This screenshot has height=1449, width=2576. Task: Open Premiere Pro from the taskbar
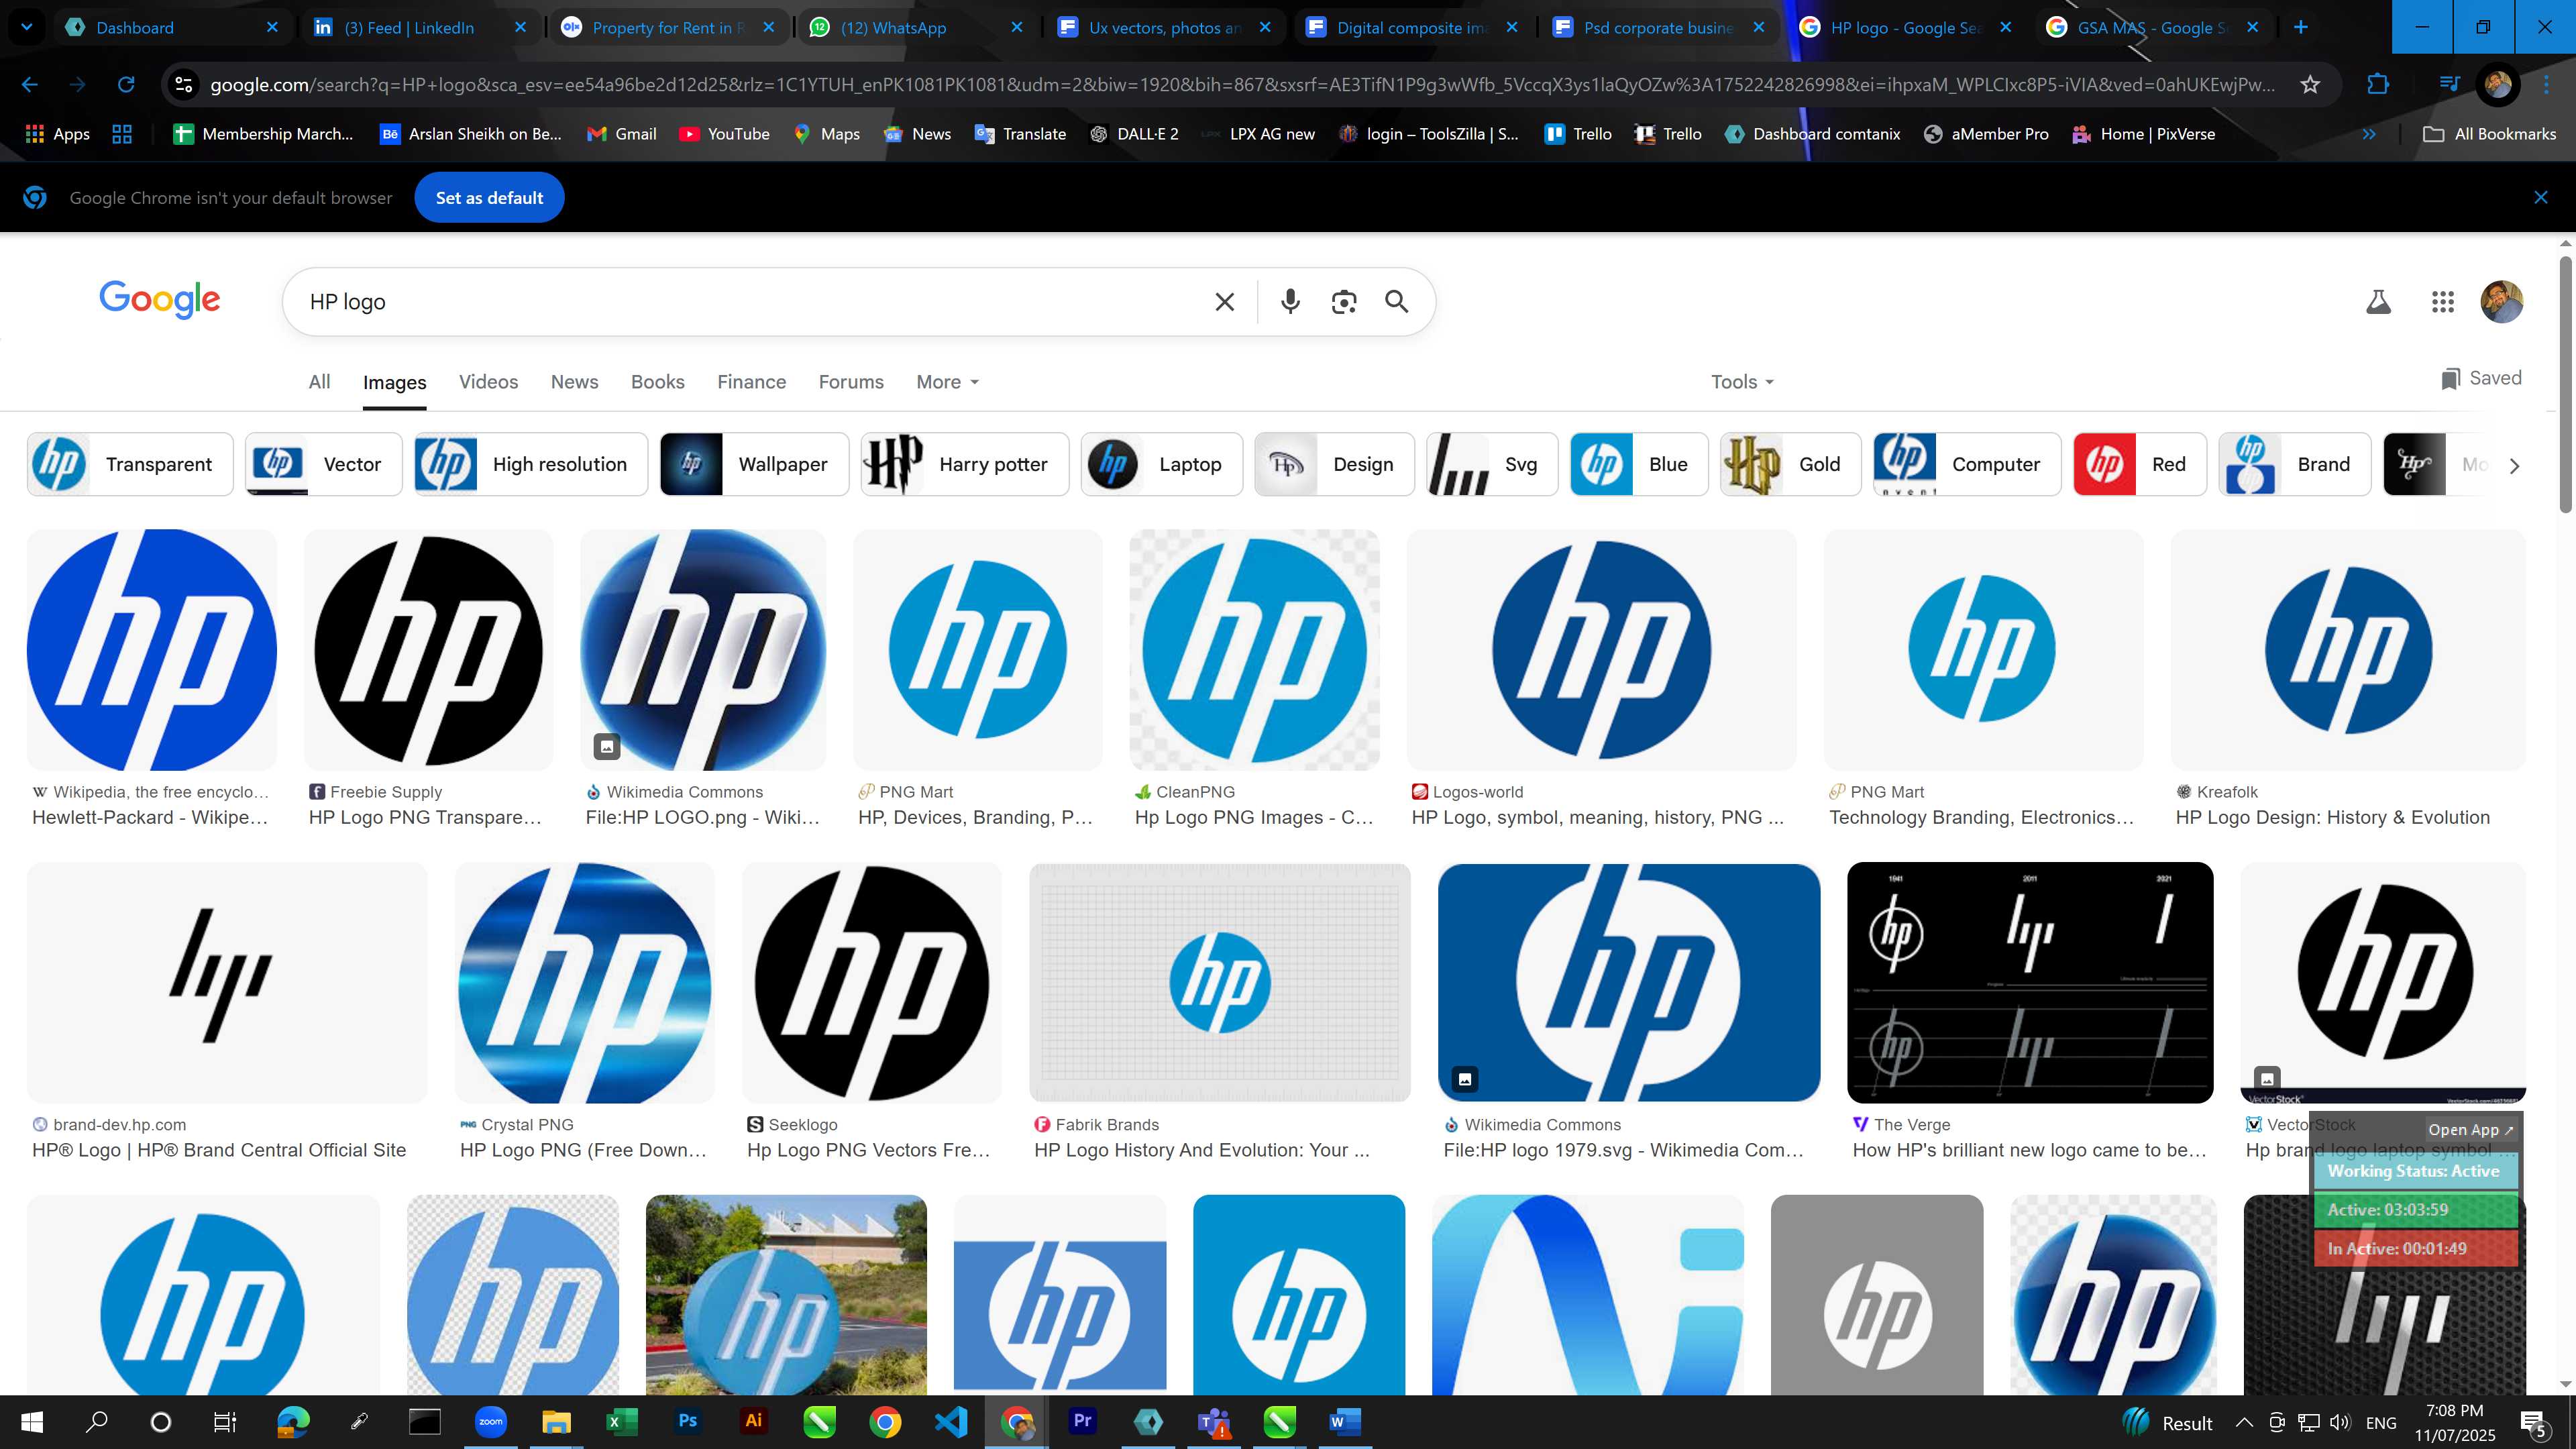point(1082,1421)
